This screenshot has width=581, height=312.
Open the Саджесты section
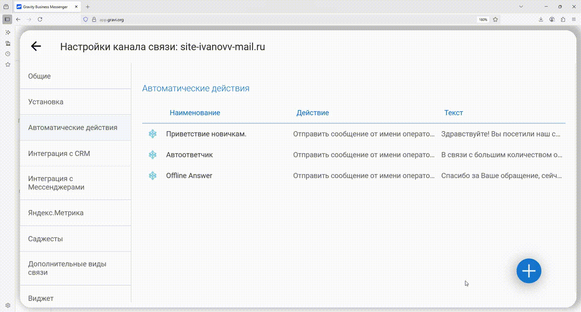(46, 239)
